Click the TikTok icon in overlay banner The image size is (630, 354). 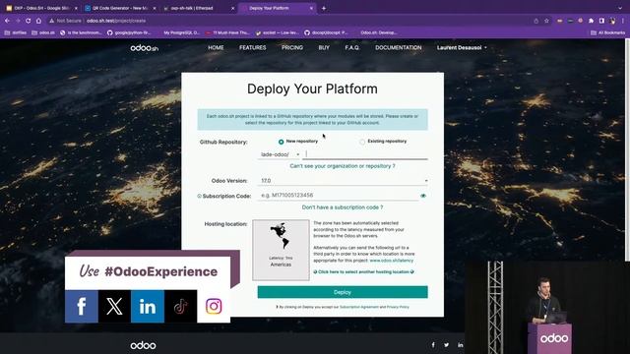[180, 306]
